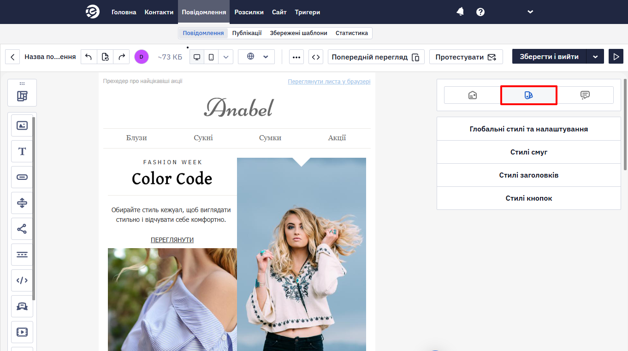Expand Глобальні стилі та налаштування section
This screenshot has width=628, height=351.
point(529,129)
